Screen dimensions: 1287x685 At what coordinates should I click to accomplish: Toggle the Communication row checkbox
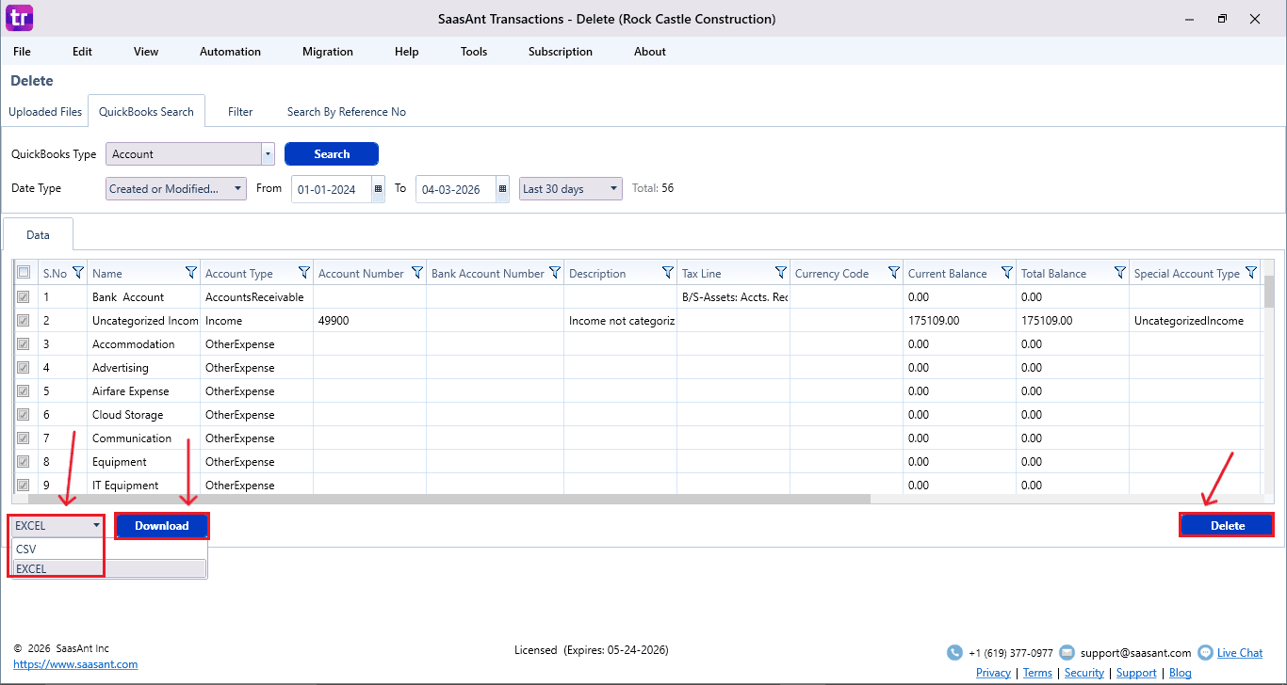[24, 438]
